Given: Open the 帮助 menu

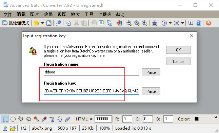Looking at the screenshot, I should pyautogui.click(x=120, y=14).
